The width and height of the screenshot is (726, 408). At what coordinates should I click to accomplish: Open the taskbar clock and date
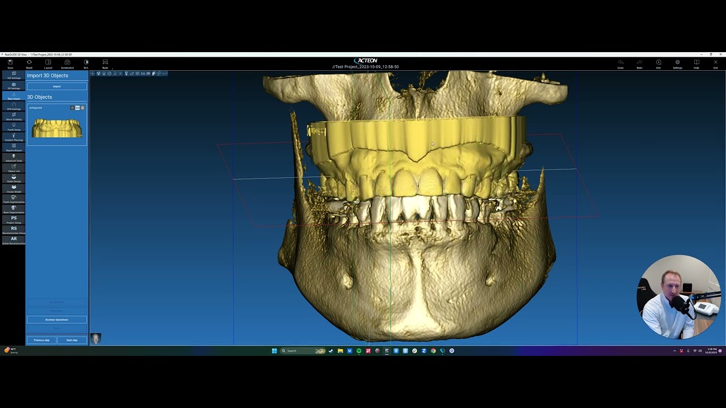711,351
